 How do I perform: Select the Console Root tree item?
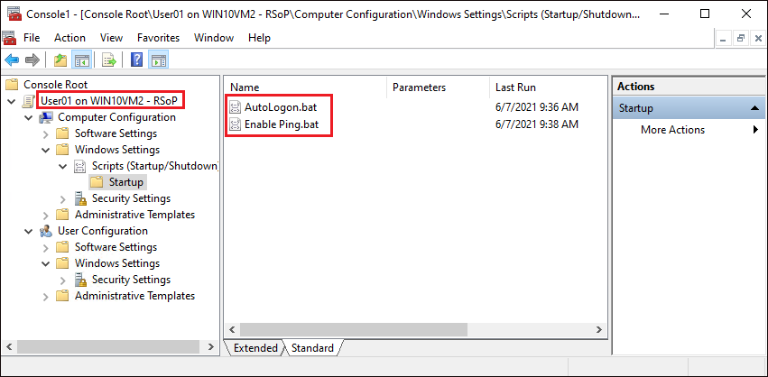(x=55, y=85)
